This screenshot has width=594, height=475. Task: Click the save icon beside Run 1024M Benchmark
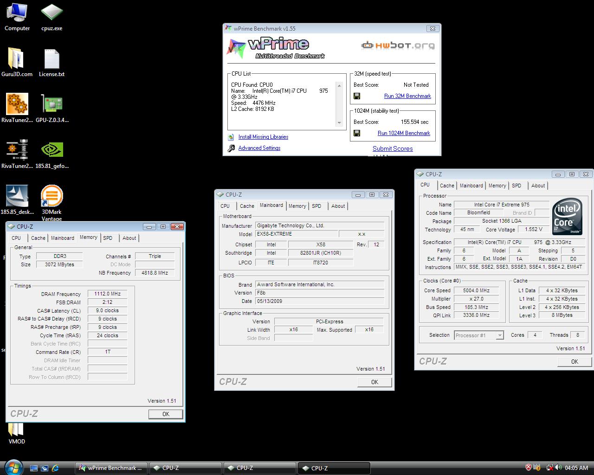point(357,133)
